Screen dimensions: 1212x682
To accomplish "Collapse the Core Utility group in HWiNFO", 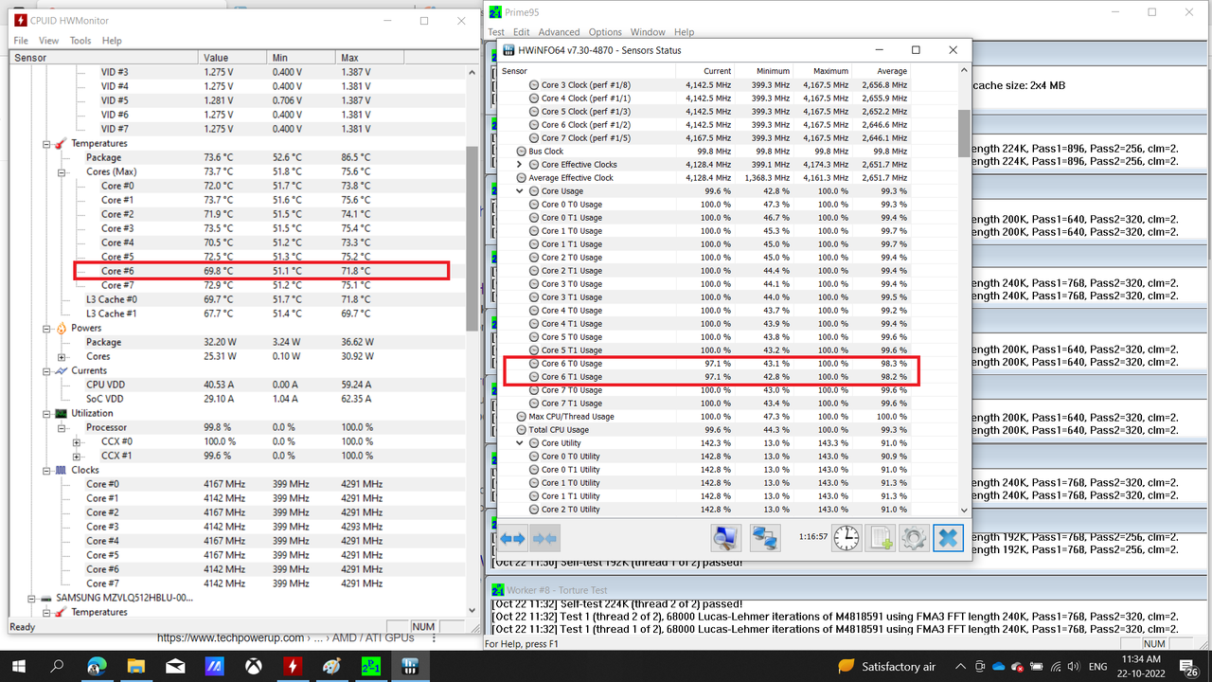I will click(519, 443).
